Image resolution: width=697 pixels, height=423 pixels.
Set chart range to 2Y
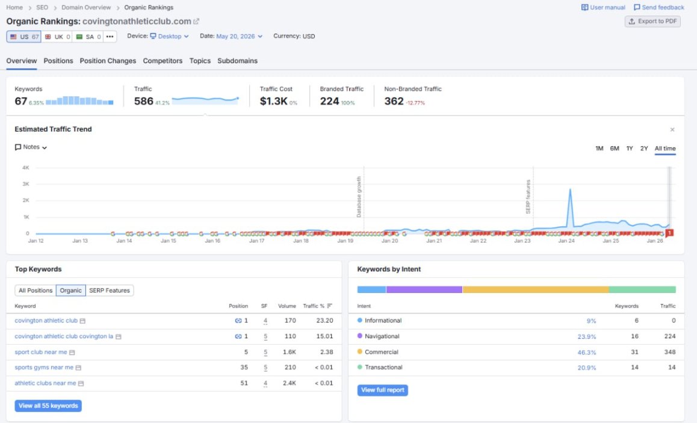(x=644, y=149)
